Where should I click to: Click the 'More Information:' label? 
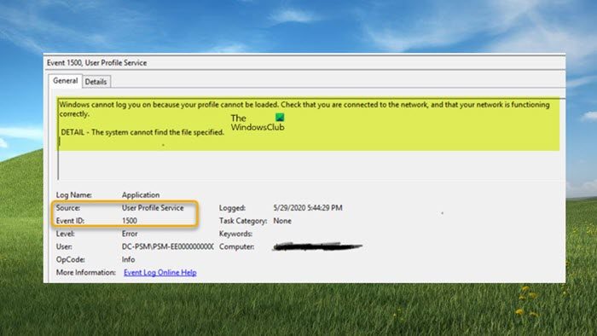pyautogui.click(x=85, y=272)
